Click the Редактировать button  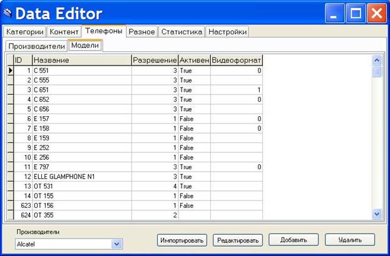(238, 240)
